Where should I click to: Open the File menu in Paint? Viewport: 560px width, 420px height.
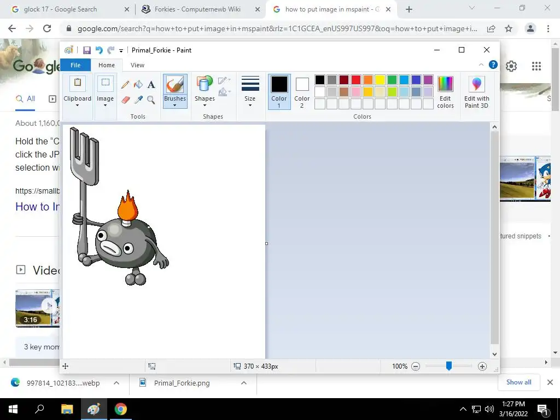(75, 65)
